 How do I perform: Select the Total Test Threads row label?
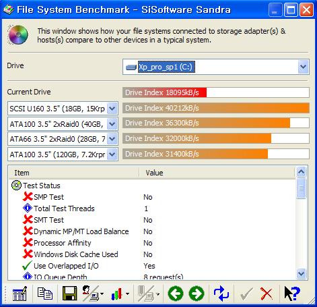[64, 208]
